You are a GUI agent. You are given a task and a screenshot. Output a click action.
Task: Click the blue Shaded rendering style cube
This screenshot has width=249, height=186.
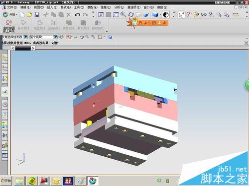pyautogui.click(x=155, y=15)
